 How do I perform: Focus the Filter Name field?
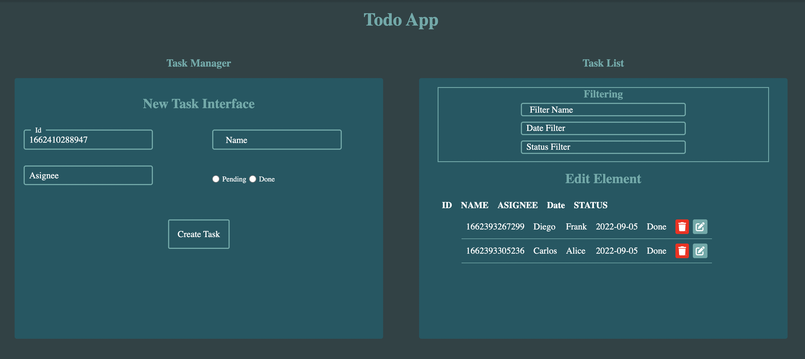pyautogui.click(x=603, y=110)
